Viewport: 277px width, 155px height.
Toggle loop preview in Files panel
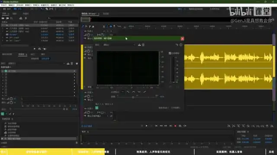(x=39, y=49)
